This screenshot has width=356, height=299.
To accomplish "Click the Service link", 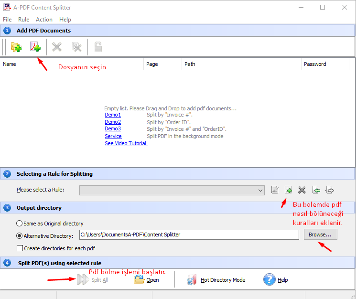I will [113, 136].
